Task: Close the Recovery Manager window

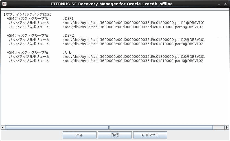Action: pos(225,4)
